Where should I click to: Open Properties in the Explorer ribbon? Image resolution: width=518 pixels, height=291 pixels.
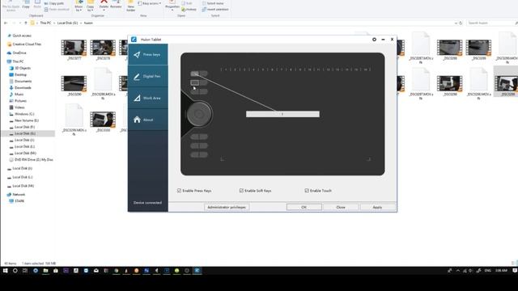pos(172,5)
